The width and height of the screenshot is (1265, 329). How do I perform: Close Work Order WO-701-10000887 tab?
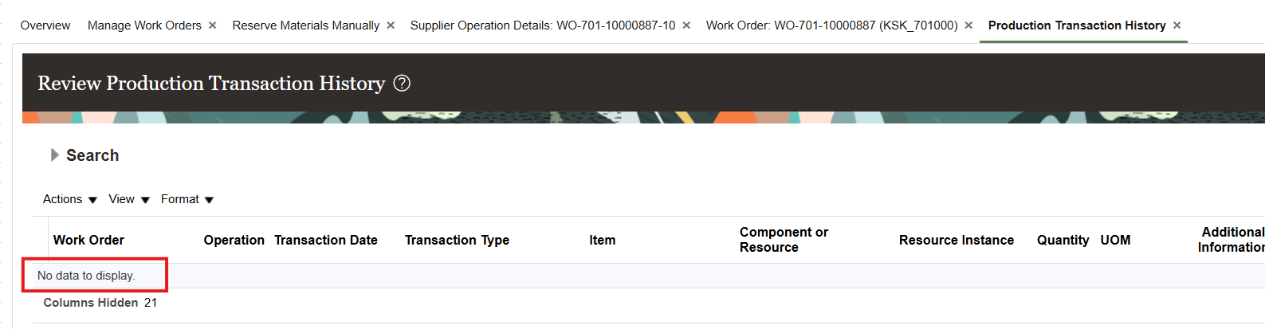point(968,25)
